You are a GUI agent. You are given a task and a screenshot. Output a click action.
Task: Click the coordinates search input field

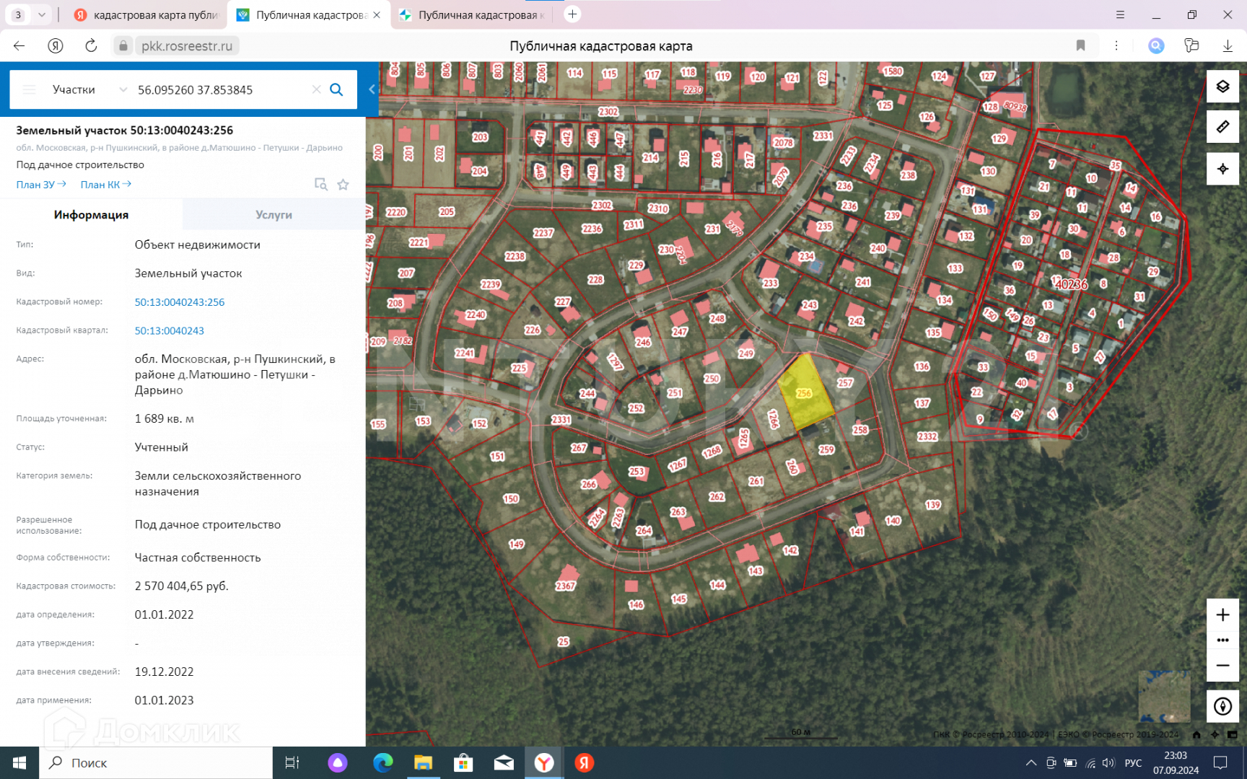220,89
